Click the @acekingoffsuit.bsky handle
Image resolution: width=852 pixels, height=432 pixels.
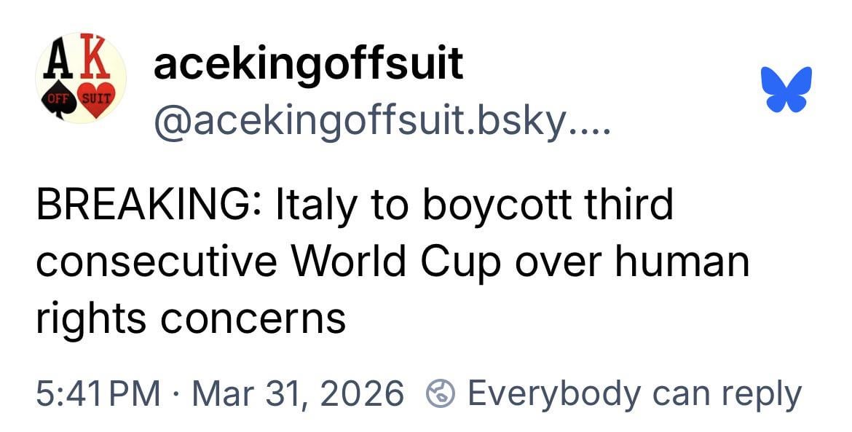point(357,125)
